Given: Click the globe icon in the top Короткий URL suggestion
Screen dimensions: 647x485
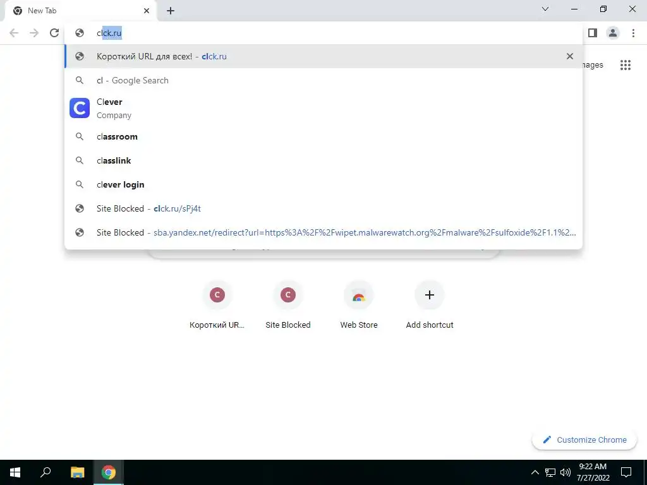Looking at the screenshot, I should tap(80, 56).
